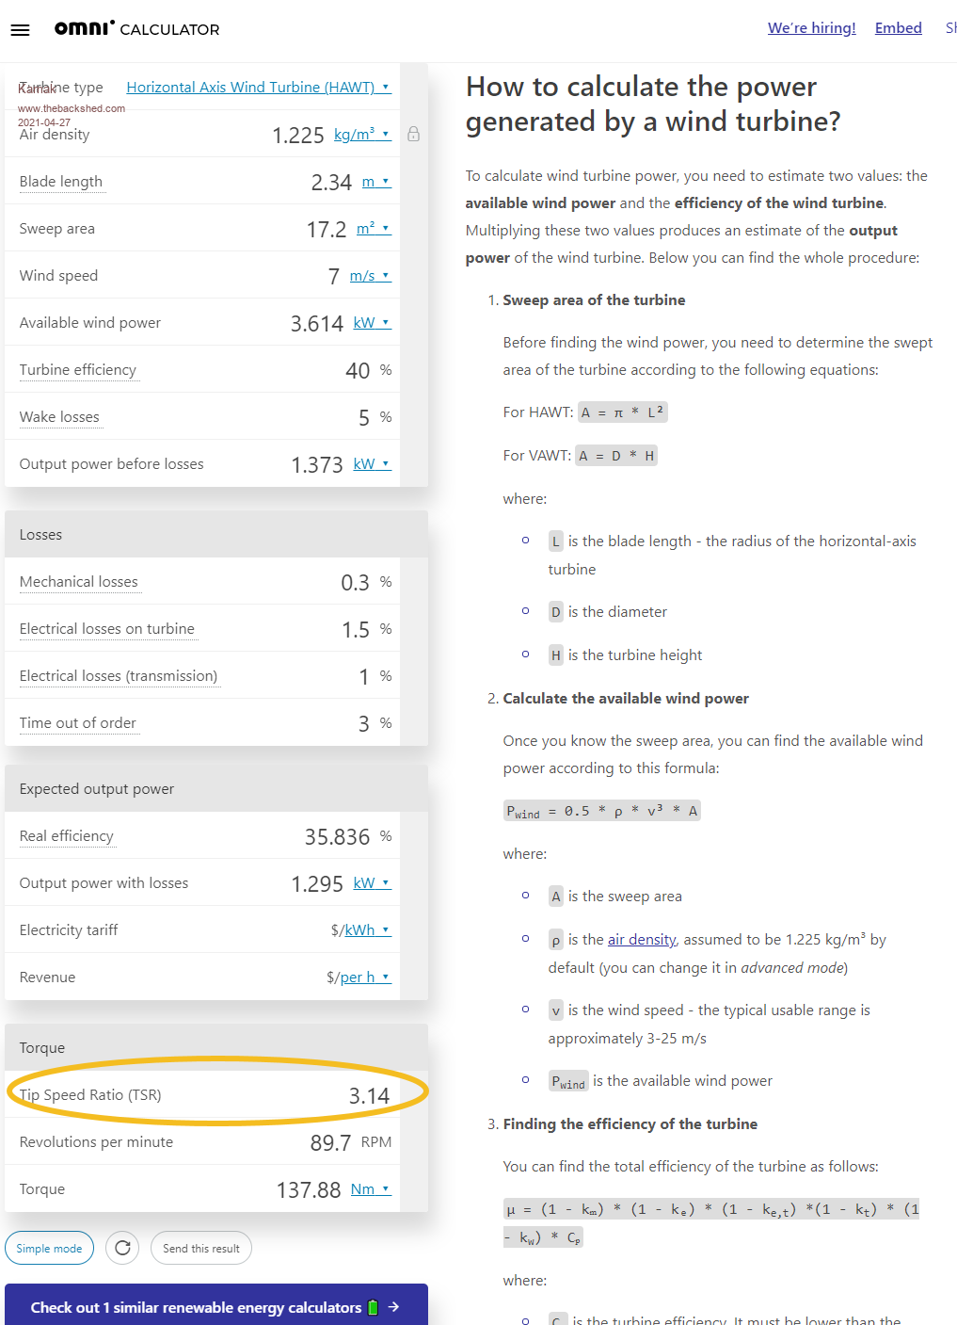The height and width of the screenshot is (1325, 957).
Task: Open Electricity tariff kWh unit dropdown
Action: pyautogui.click(x=366, y=930)
